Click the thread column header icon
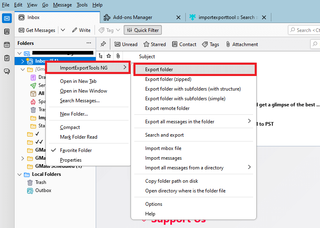This screenshot has height=228, width=320. point(101,56)
